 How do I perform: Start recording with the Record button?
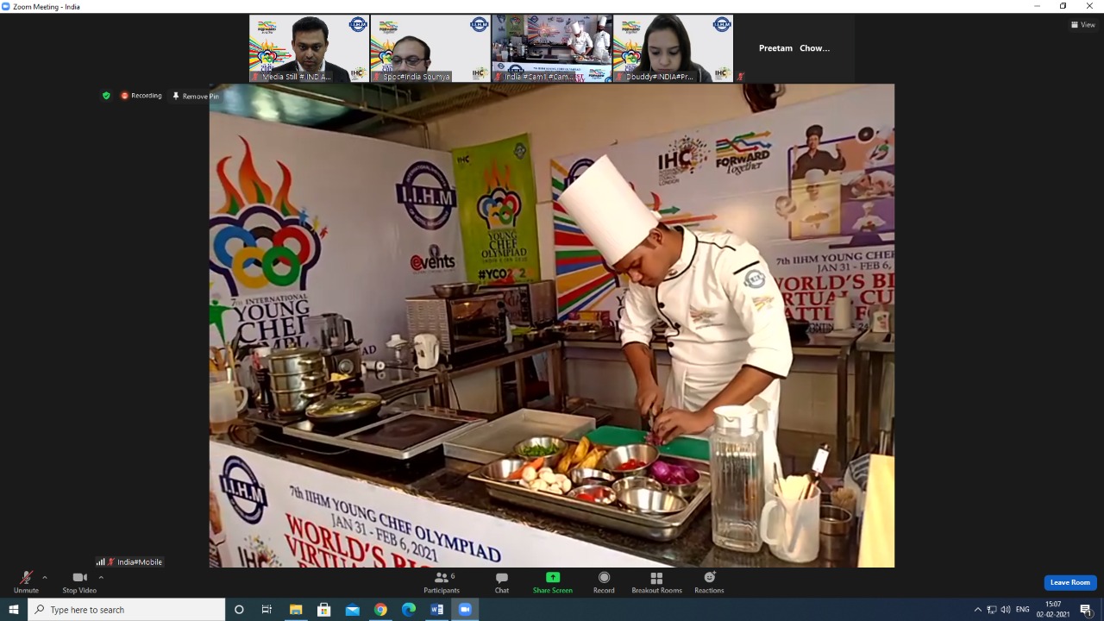(604, 582)
